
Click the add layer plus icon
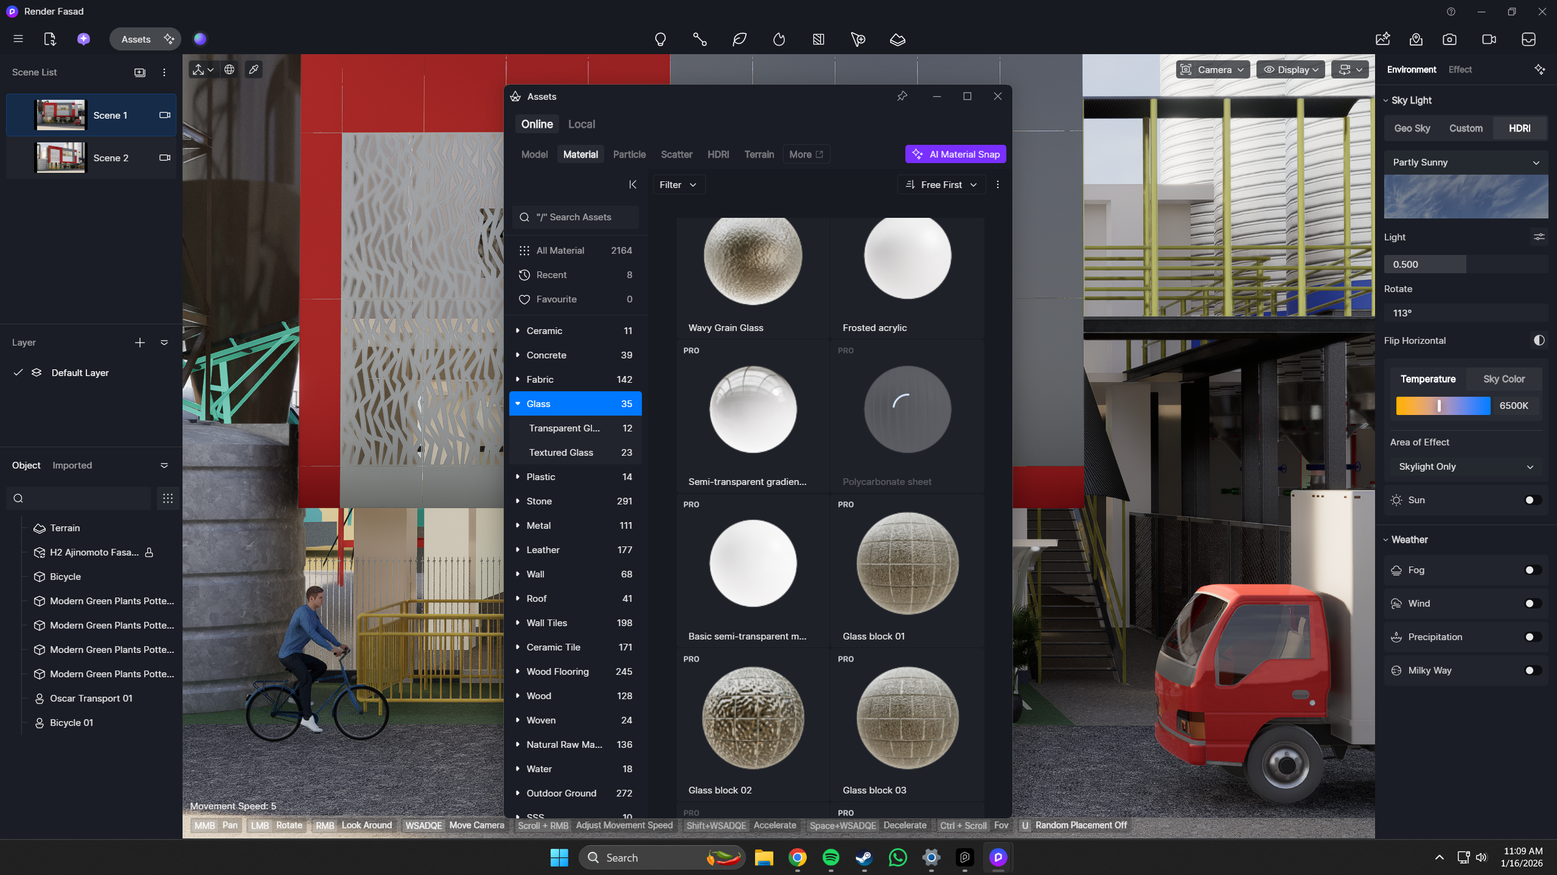(140, 343)
